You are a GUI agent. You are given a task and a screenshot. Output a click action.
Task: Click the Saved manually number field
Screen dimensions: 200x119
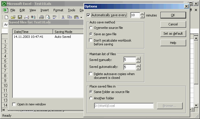(130, 59)
